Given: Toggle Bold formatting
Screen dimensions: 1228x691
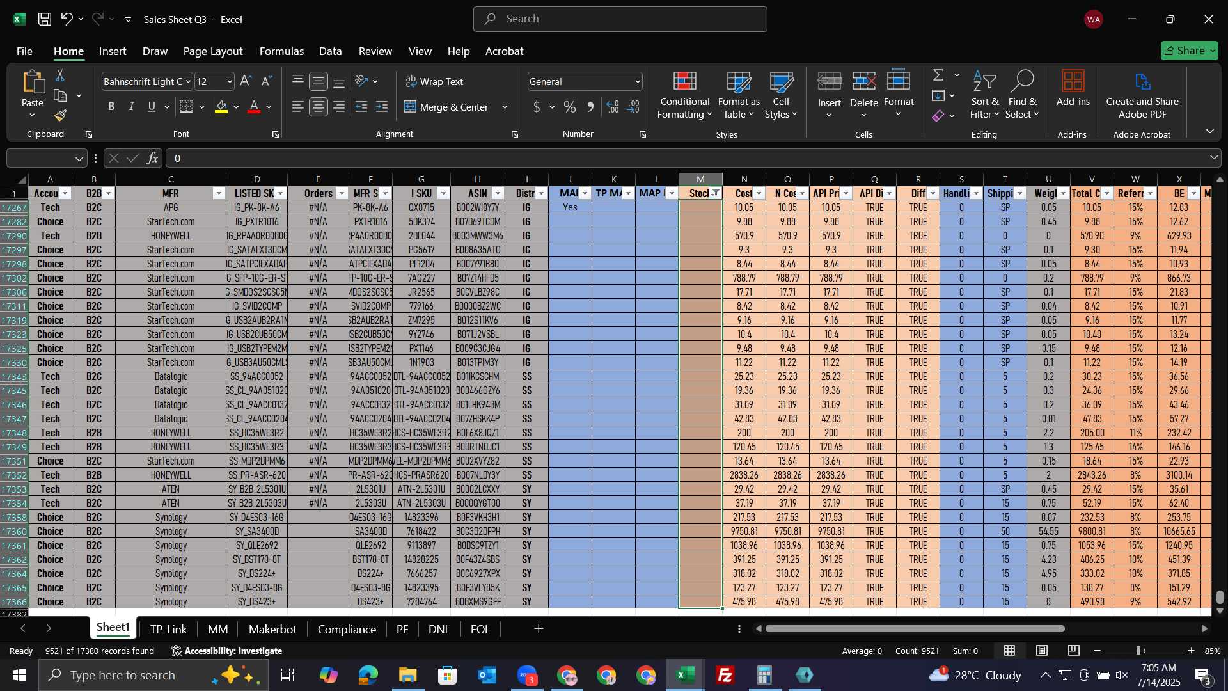Looking at the screenshot, I should pos(111,107).
